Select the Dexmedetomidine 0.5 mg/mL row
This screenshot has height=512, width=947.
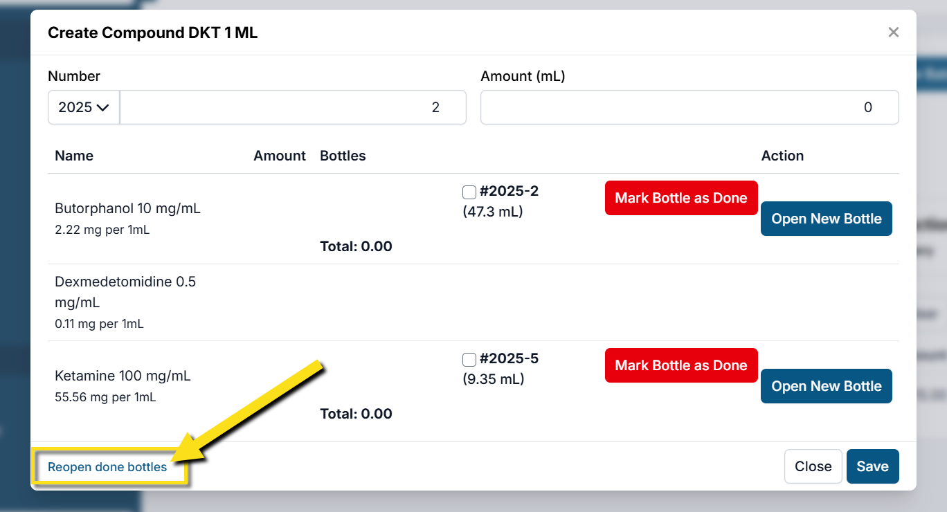click(x=125, y=292)
